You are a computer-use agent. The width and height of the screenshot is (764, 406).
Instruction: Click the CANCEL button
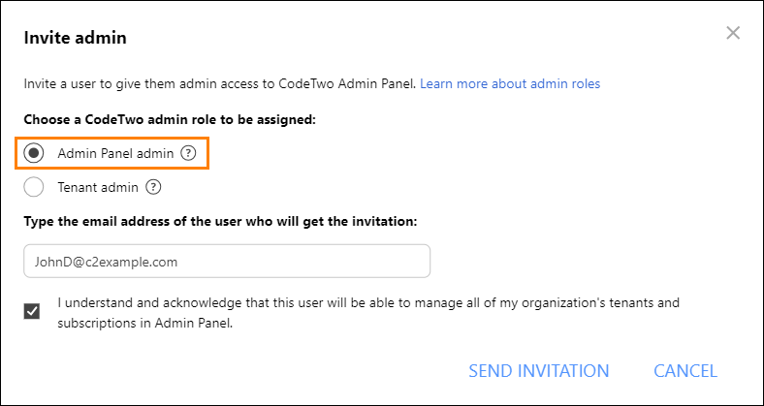(685, 371)
